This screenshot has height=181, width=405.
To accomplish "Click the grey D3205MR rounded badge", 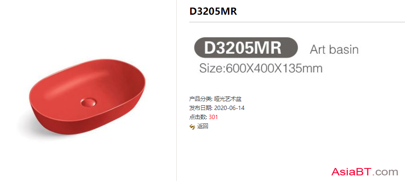I will [246, 48].
